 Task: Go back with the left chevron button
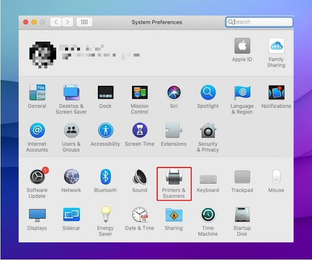pyautogui.click(x=56, y=22)
